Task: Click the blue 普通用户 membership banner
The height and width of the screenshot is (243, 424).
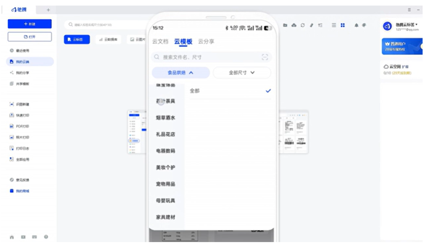Action: 402,46
